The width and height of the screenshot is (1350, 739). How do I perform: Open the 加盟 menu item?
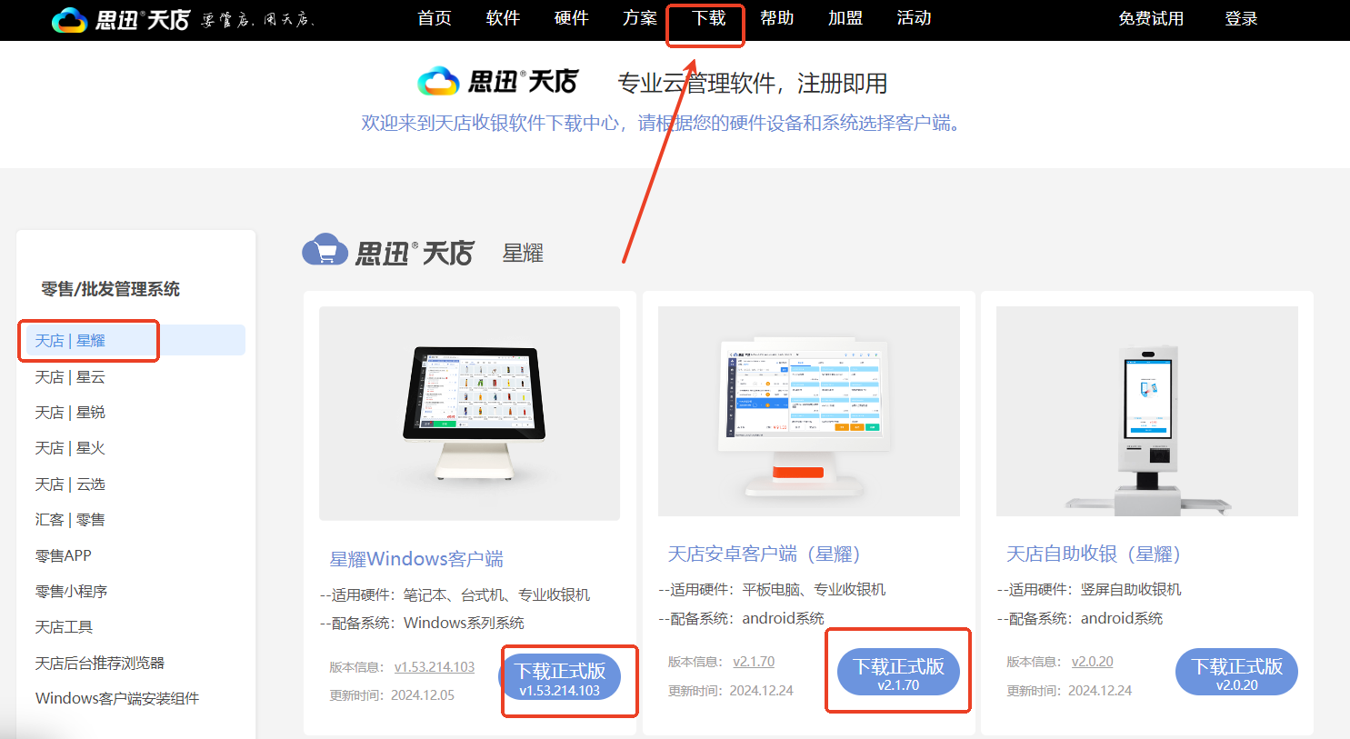[x=845, y=18]
